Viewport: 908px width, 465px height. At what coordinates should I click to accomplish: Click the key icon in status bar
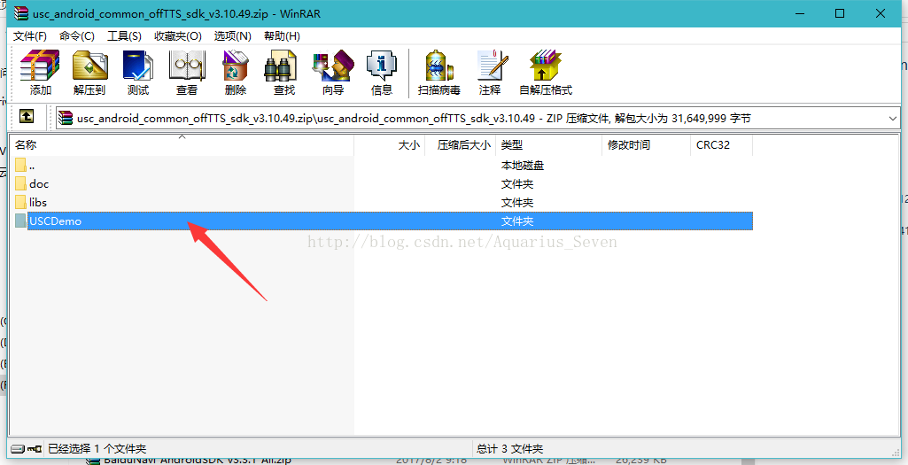[x=35, y=449]
